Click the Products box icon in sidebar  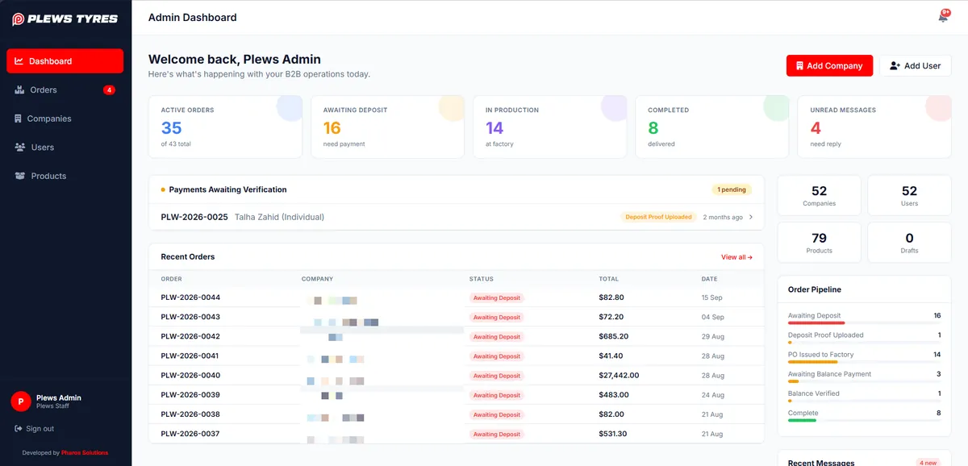[20, 176]
